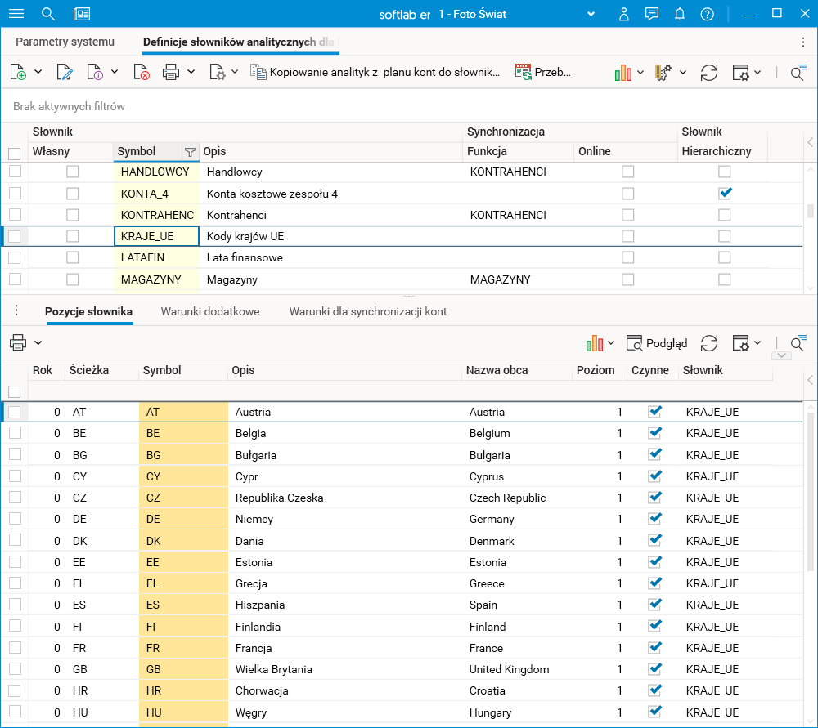Image resolution: width=818 pixels, height=728 pixels.
Task: Click the edit document pencil icon
Action: point(65,72)
